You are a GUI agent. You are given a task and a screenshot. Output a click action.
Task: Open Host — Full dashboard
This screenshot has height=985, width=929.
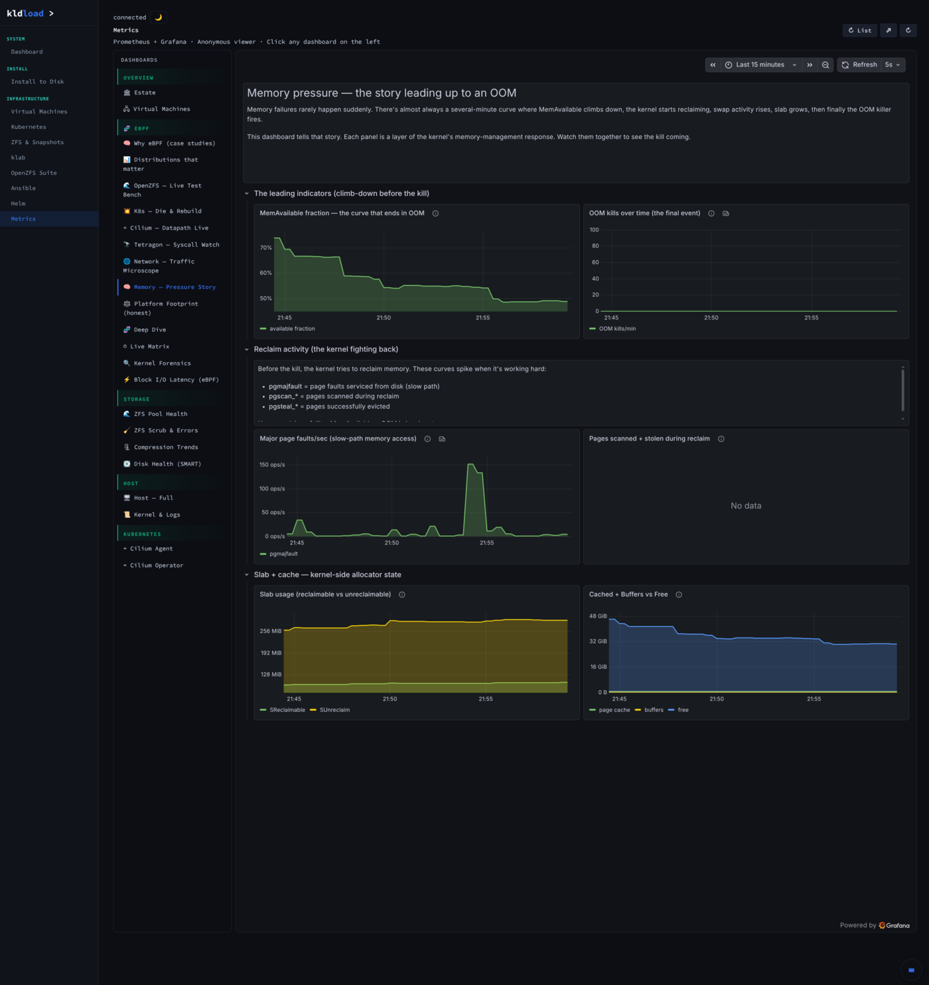pos(172,498)
